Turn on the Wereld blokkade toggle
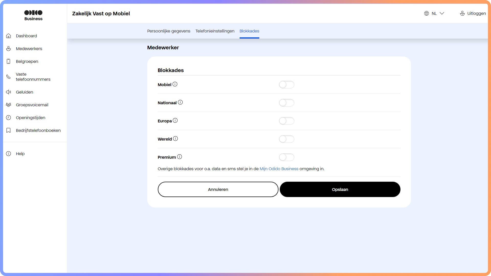The height and width of the screenshot is (276, 491). point(286,139)
